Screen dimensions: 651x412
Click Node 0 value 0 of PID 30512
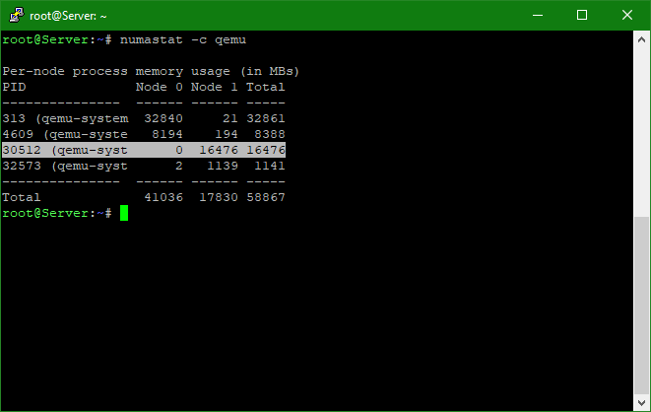pyautogui.click(x=179, y=150)
